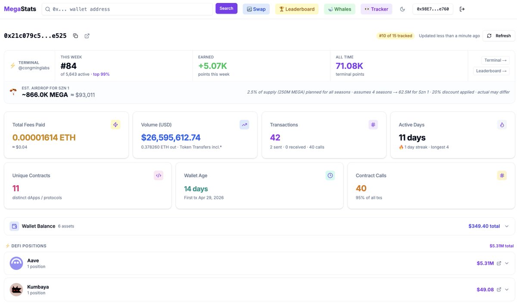Click the $5.31M Aave position value

pyautogui.click(x=485, y=263)
